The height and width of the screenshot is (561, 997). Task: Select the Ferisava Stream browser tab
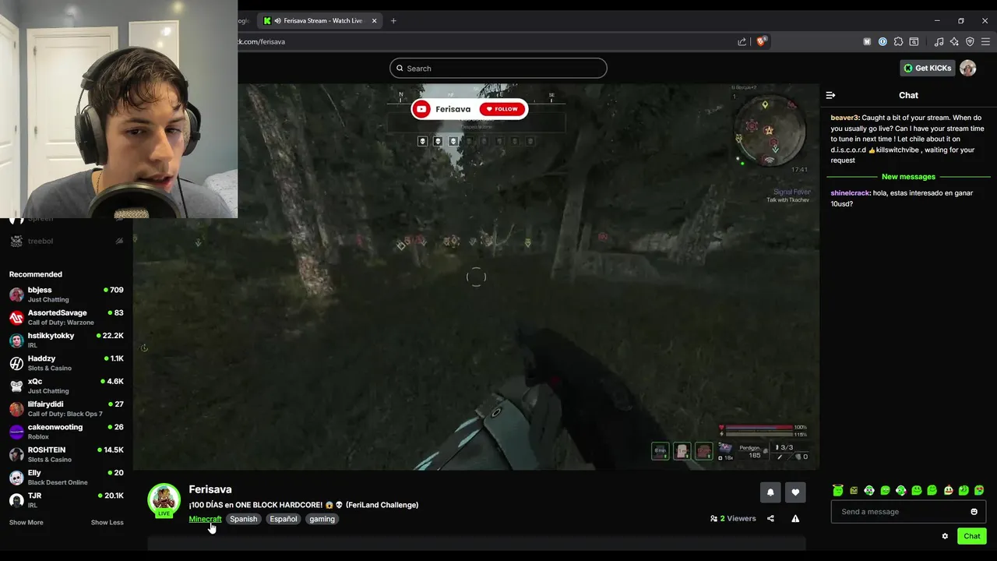click(x=319, y=20)
